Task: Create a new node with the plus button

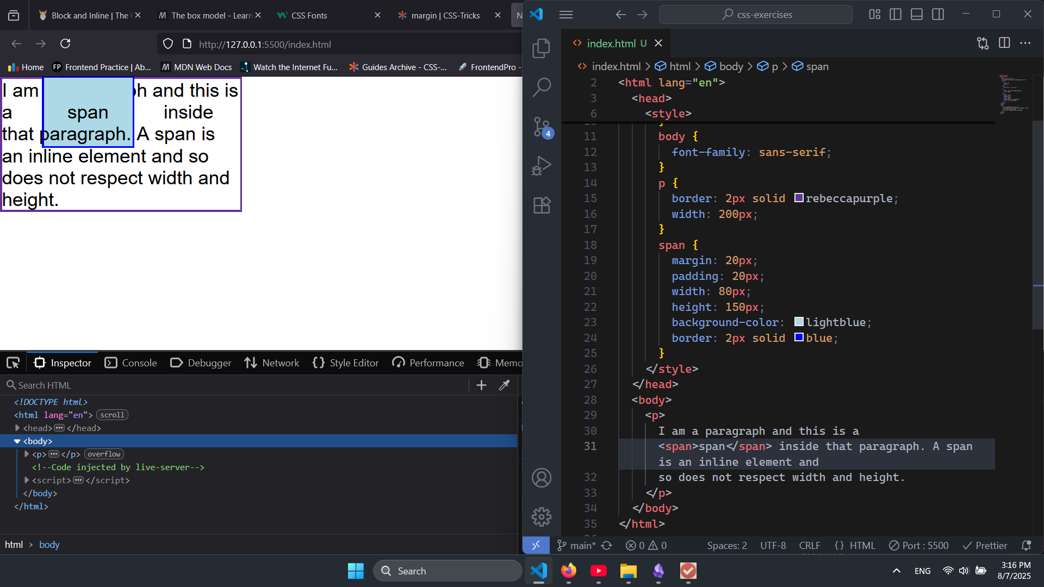Action: click(x=481, y=385)
